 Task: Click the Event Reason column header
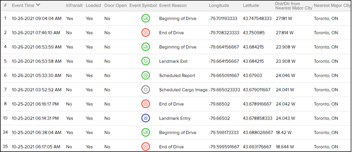[x=173, y=5]
